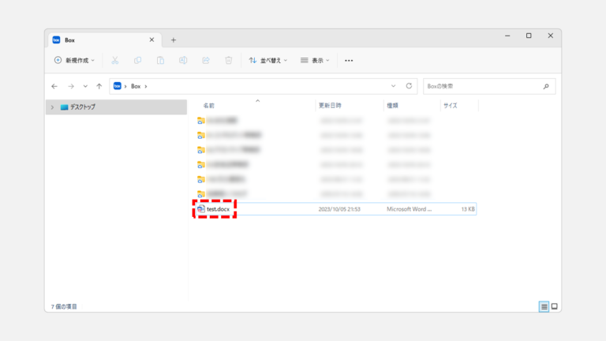606x341 pixels.
Task: Click the Word icon of test.docx
Action: [x=201, y=209]
